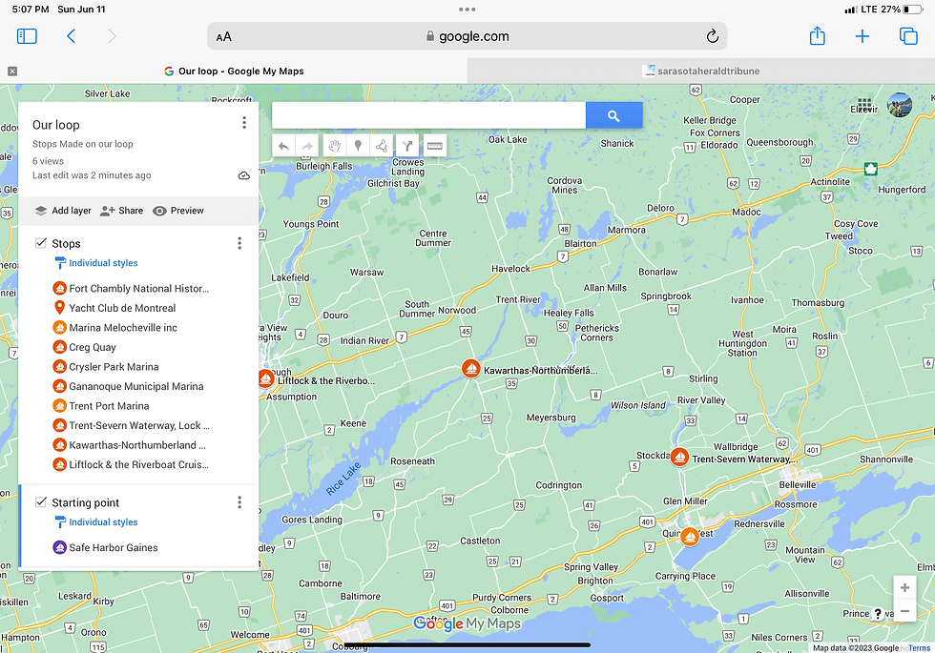Open Individual styles for Starting point
The image size is (935, 653).
point(96,522)
